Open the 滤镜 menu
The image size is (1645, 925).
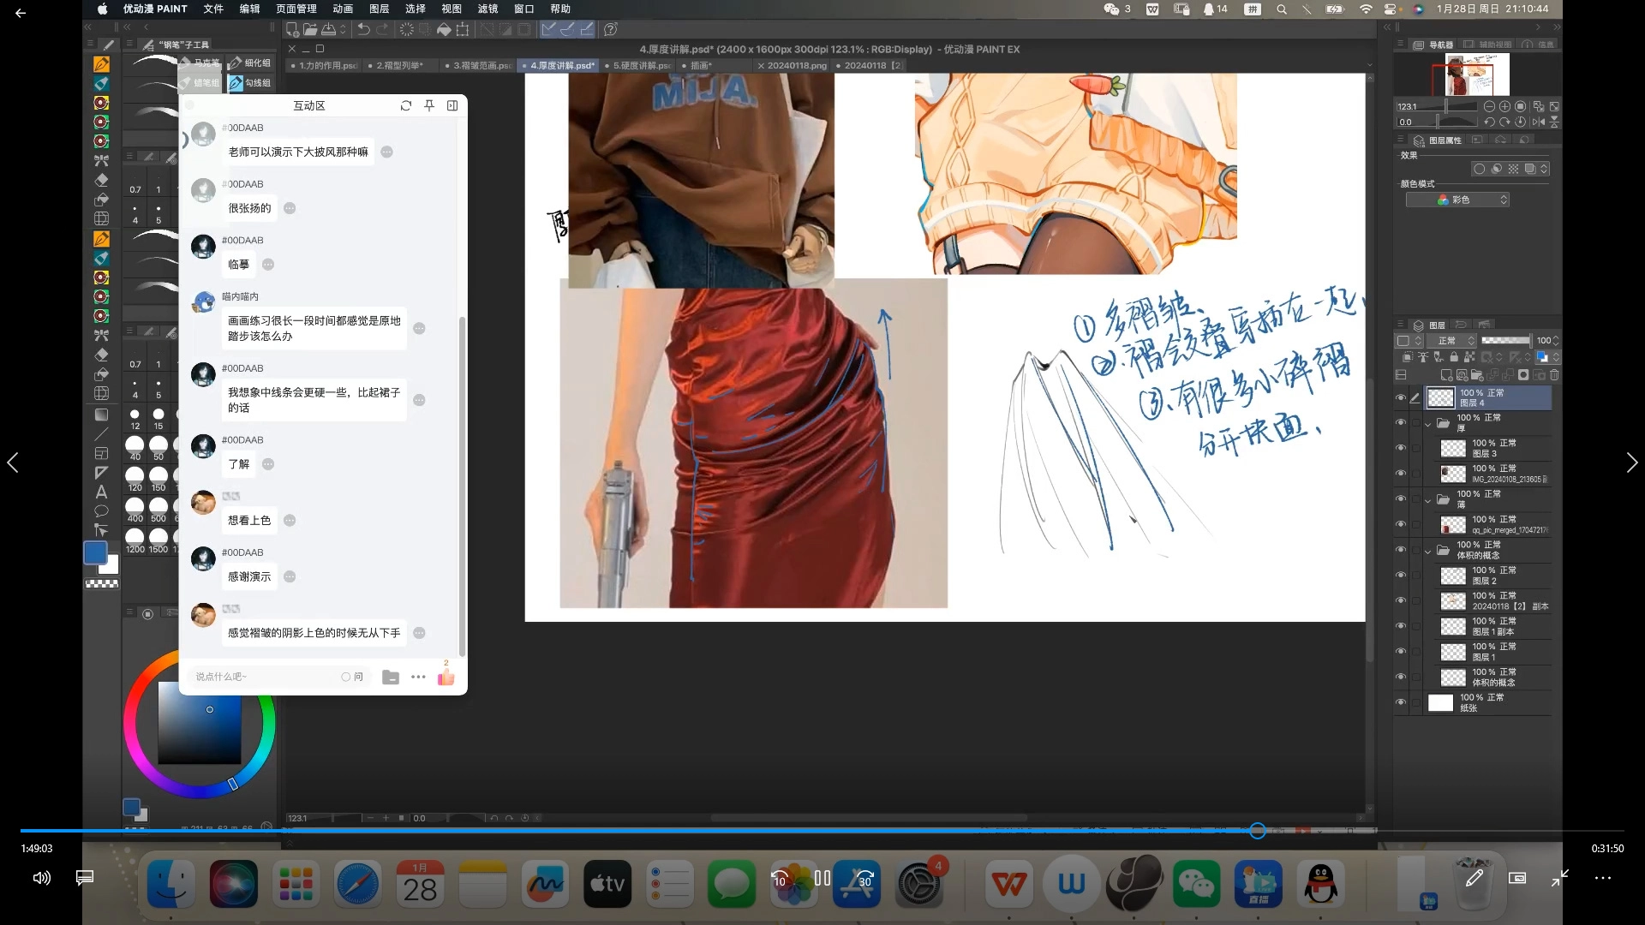[x=488, y=9]
